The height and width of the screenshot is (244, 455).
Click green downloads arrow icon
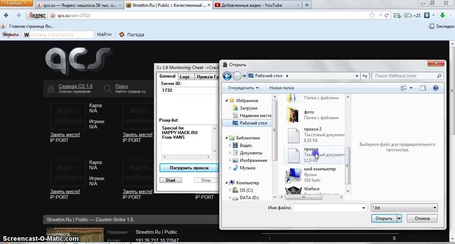click(x=443, y=16)
